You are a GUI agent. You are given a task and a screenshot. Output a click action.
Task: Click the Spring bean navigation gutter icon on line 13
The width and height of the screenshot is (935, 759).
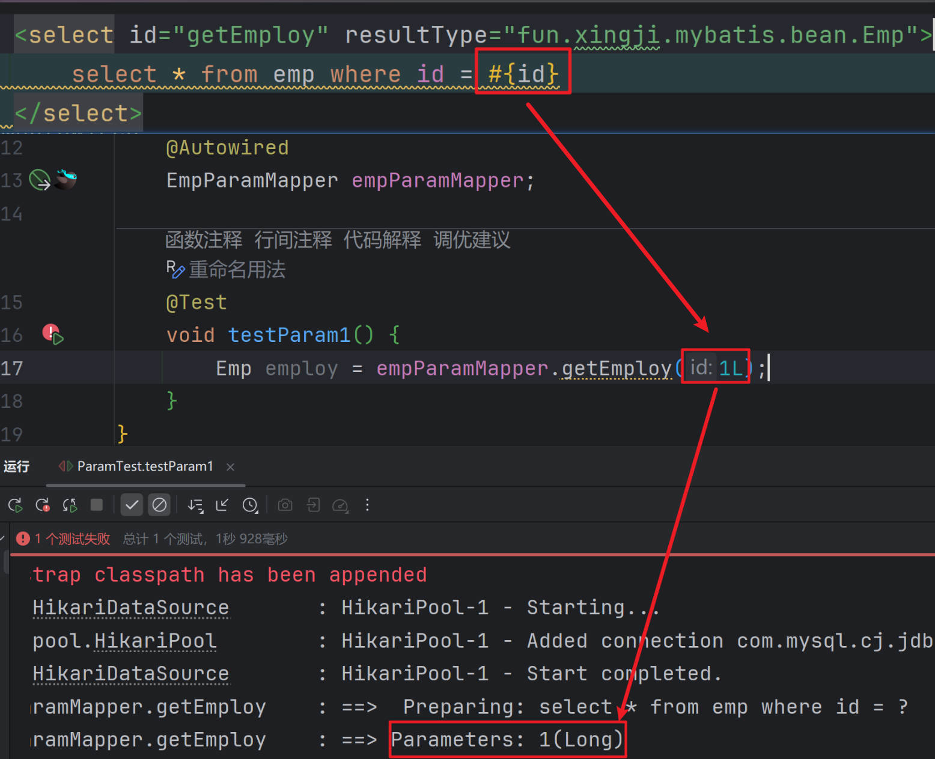pyautogui.click(x=40, y=180)
